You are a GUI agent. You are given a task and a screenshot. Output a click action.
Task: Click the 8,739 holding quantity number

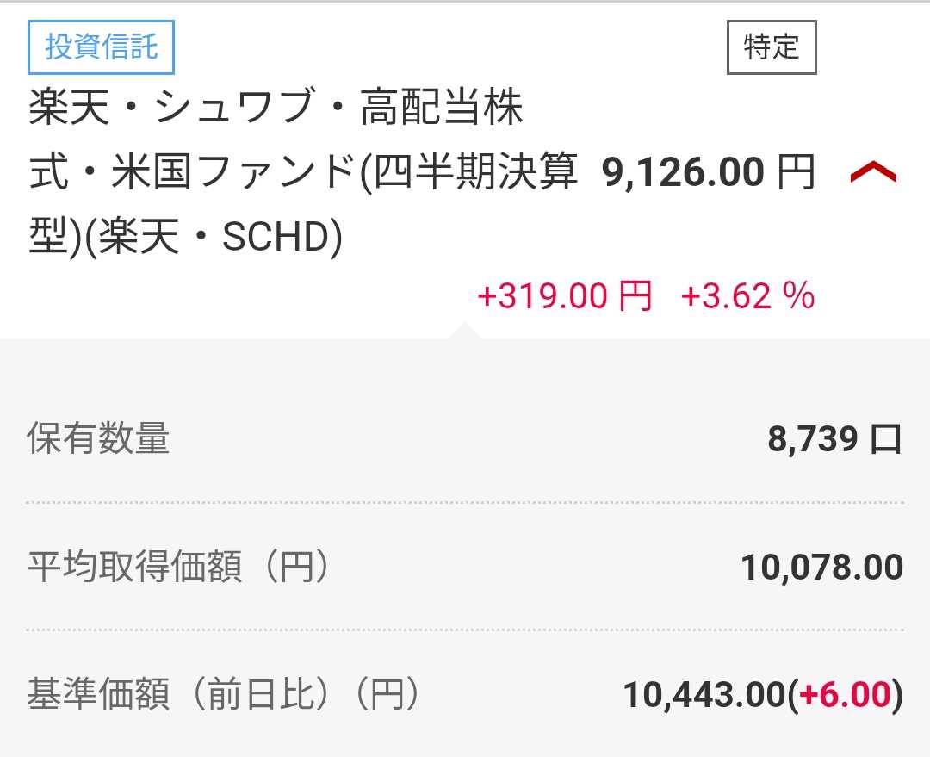point(813,439)
